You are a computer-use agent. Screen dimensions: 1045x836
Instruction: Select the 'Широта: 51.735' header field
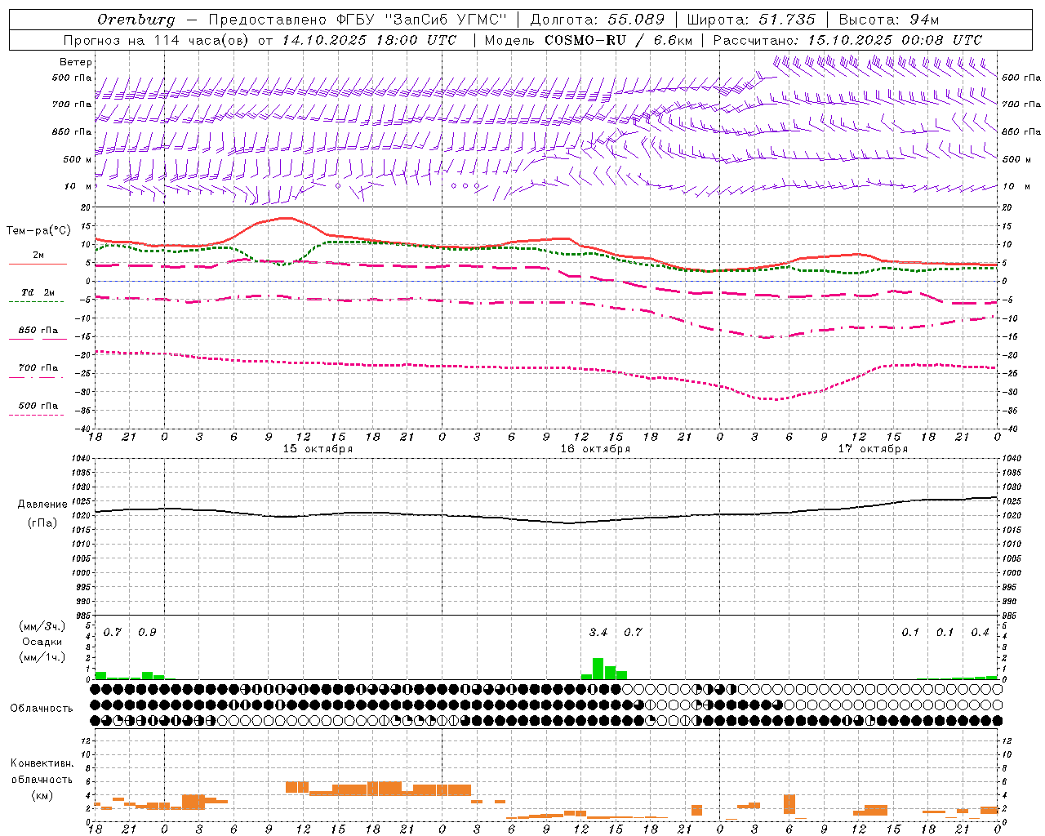click(751, 20)
